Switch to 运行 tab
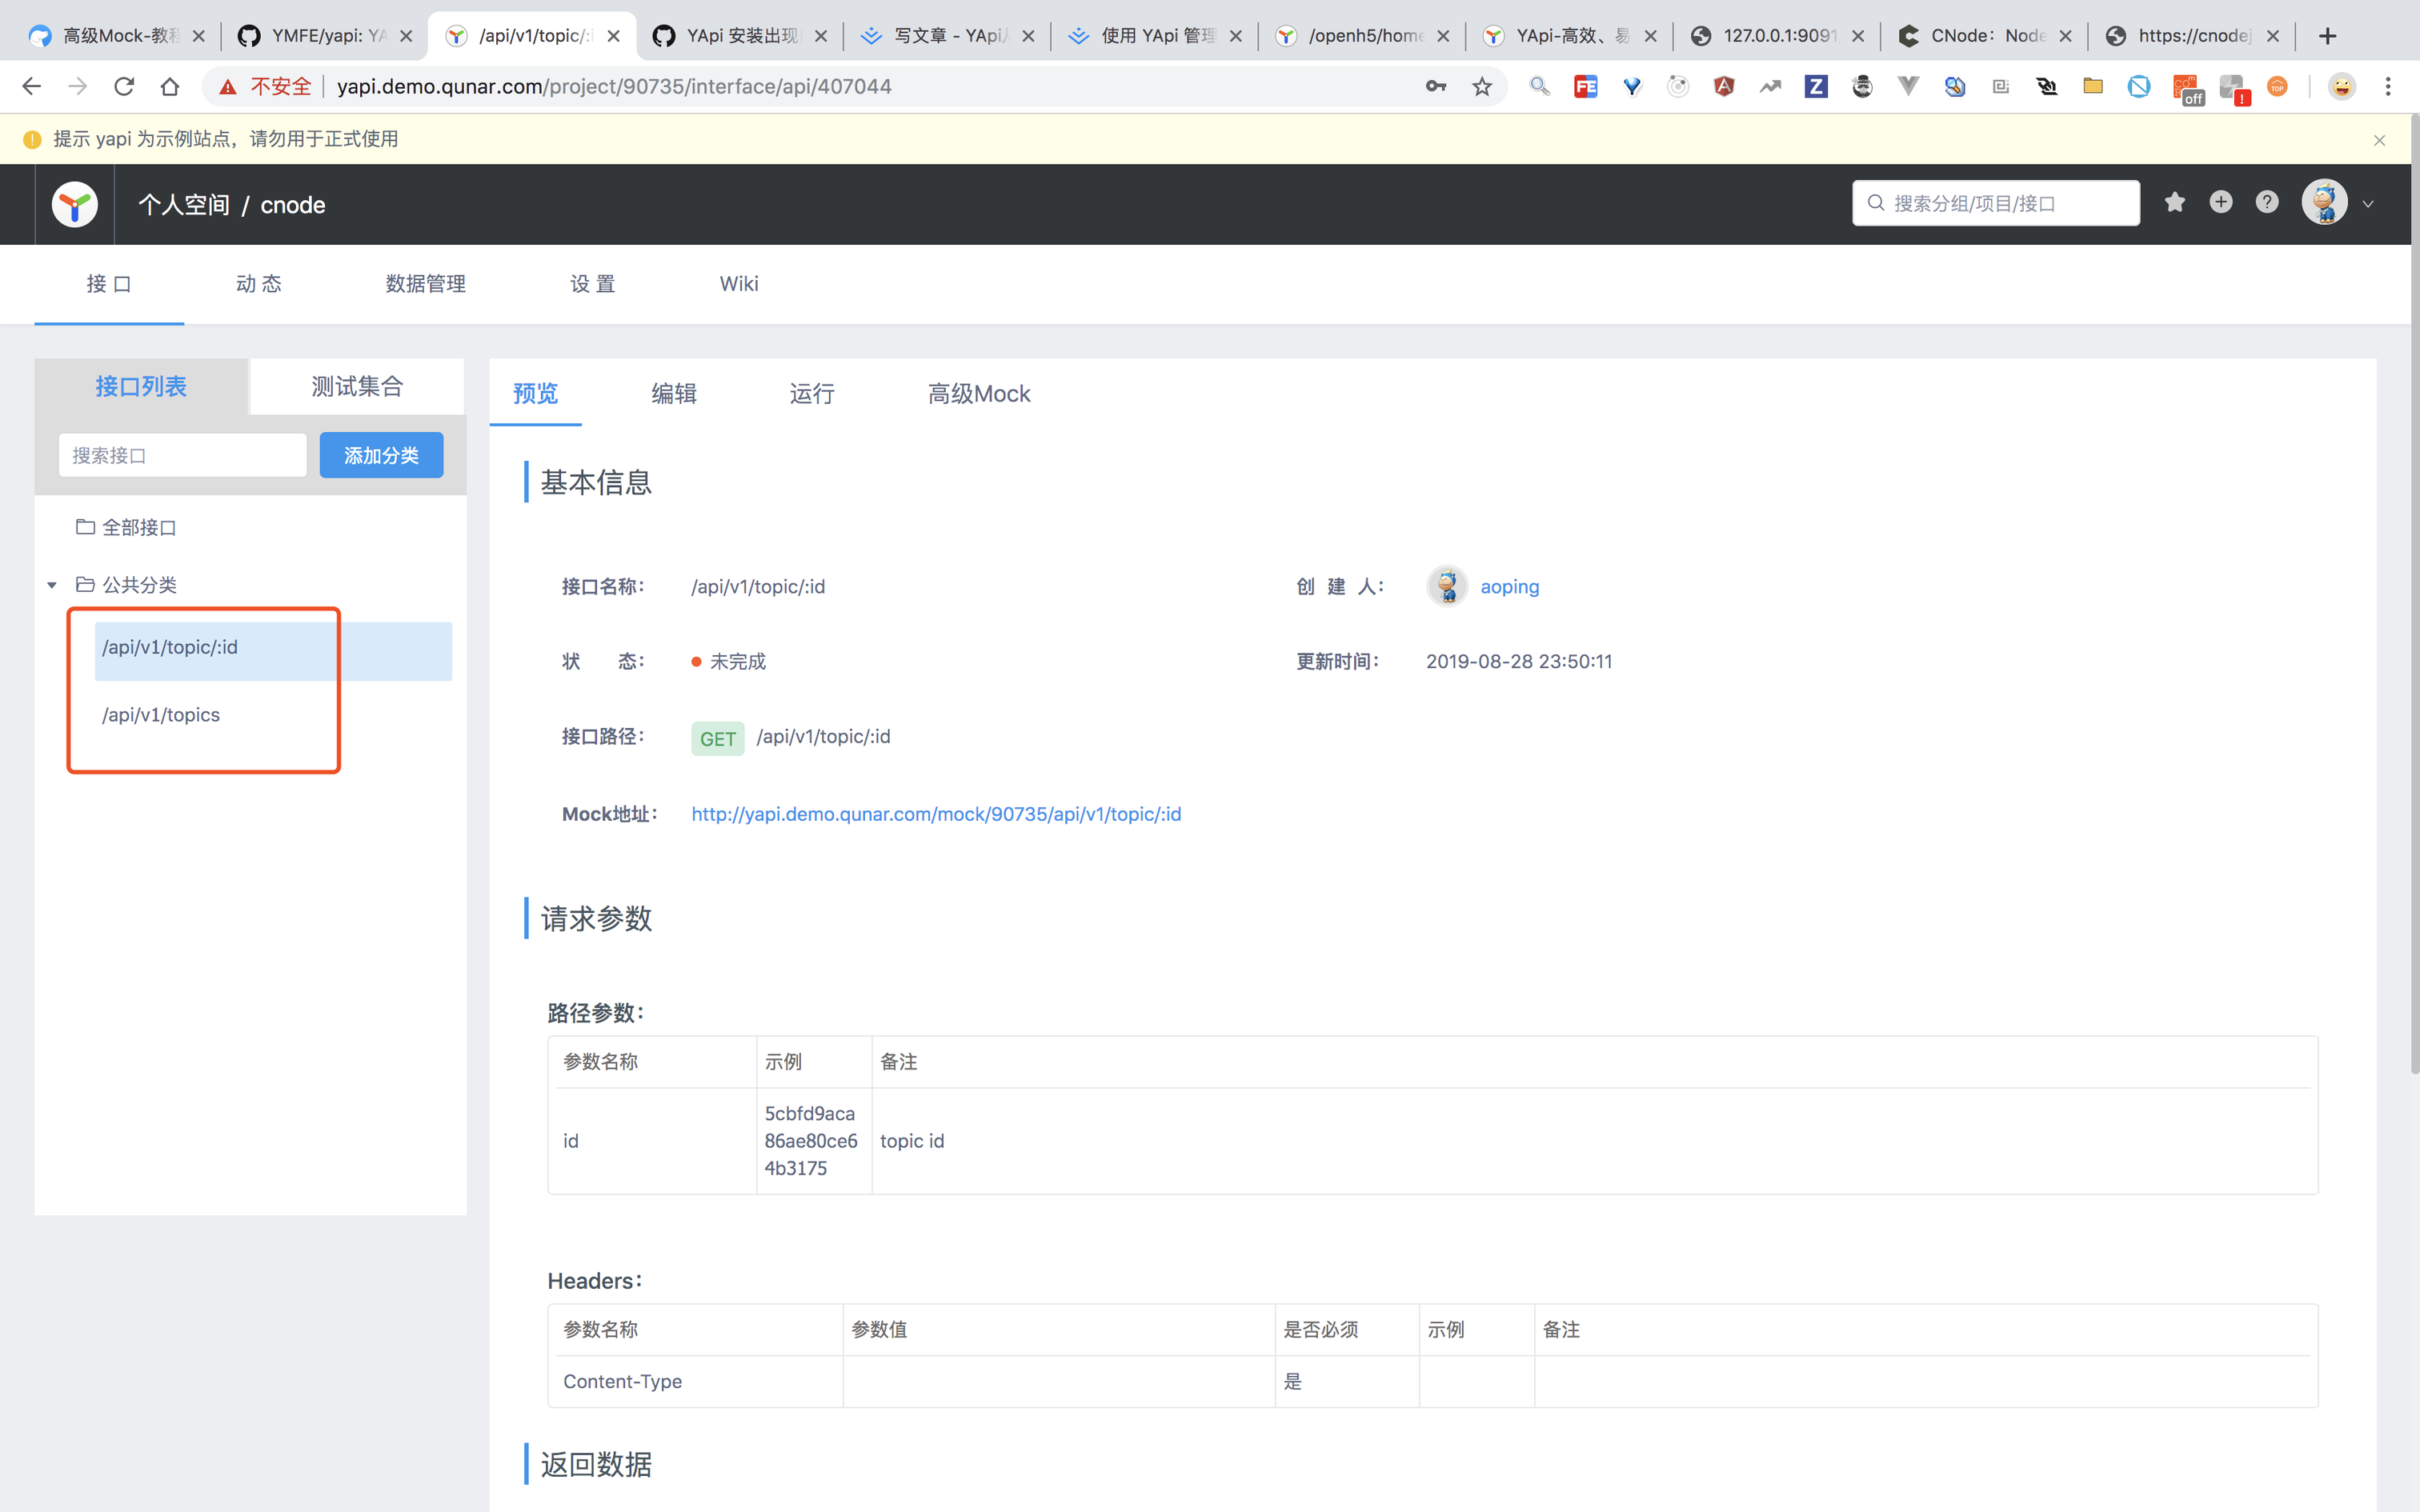2420x1512 pixels. click(812, 394)
